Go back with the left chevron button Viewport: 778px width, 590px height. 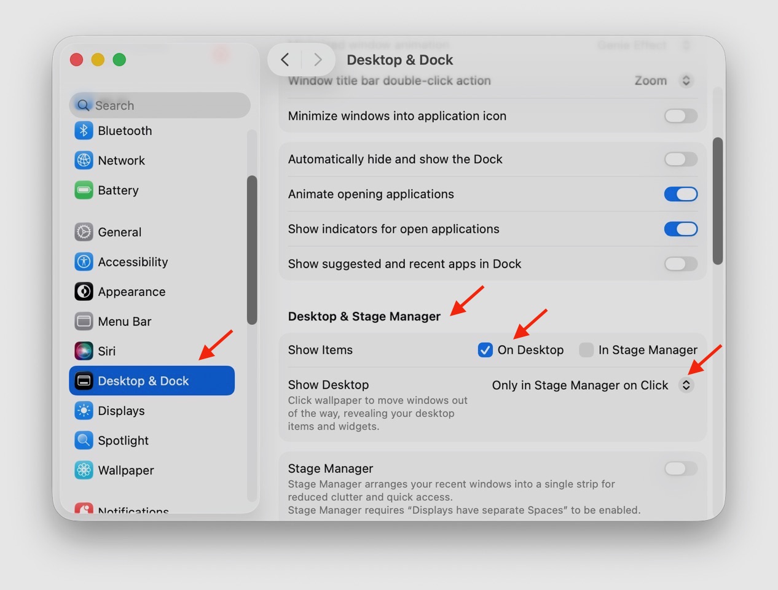tap(285, 60)
